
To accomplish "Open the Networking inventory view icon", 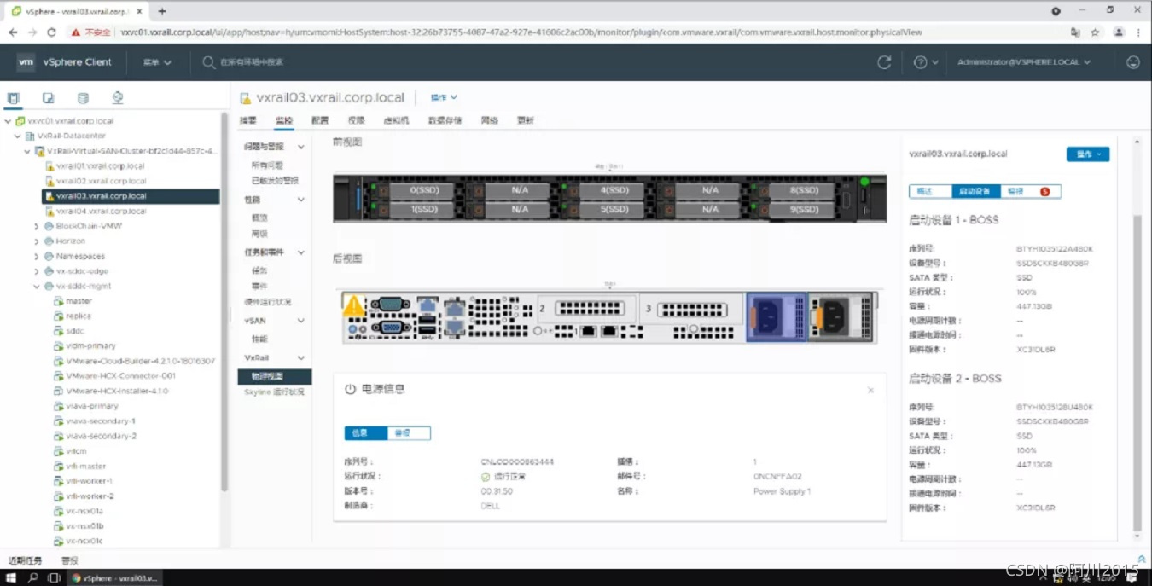I will point(118,98).
